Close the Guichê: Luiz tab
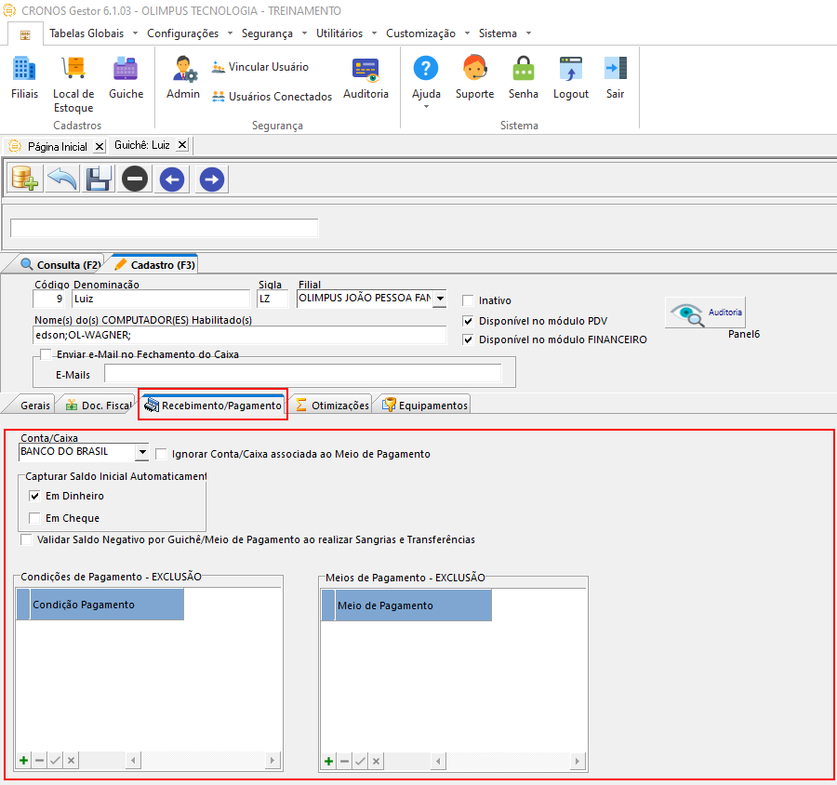837x785 pixels. tap(182, 145)
